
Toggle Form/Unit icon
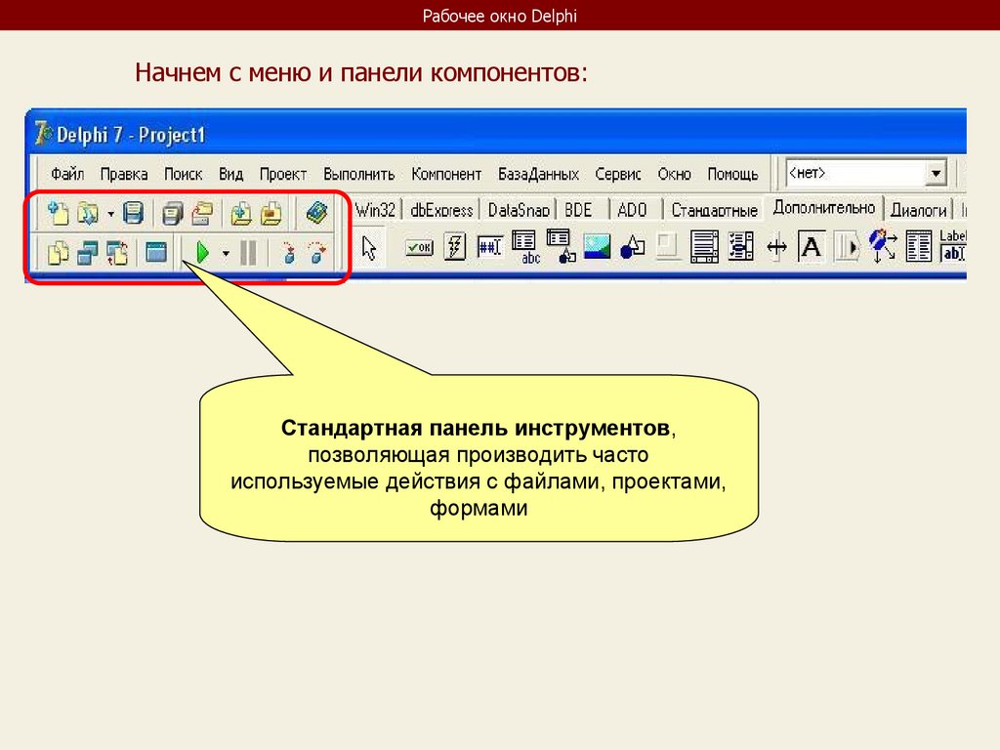[117, 253]
